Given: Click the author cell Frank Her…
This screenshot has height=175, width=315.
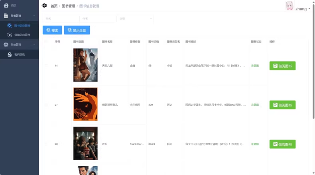Looking at the screenshot, I should click(x=137, y=144).
